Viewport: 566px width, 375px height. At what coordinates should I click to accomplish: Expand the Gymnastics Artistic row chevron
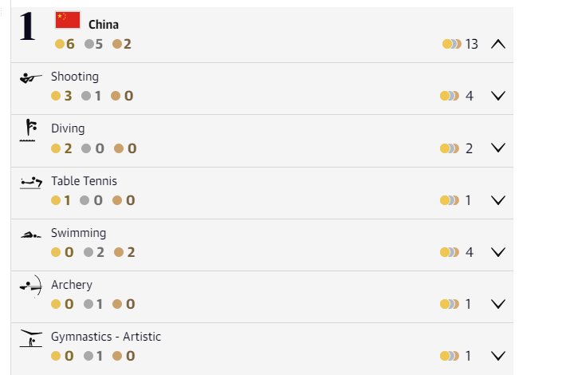pos(498,356)
